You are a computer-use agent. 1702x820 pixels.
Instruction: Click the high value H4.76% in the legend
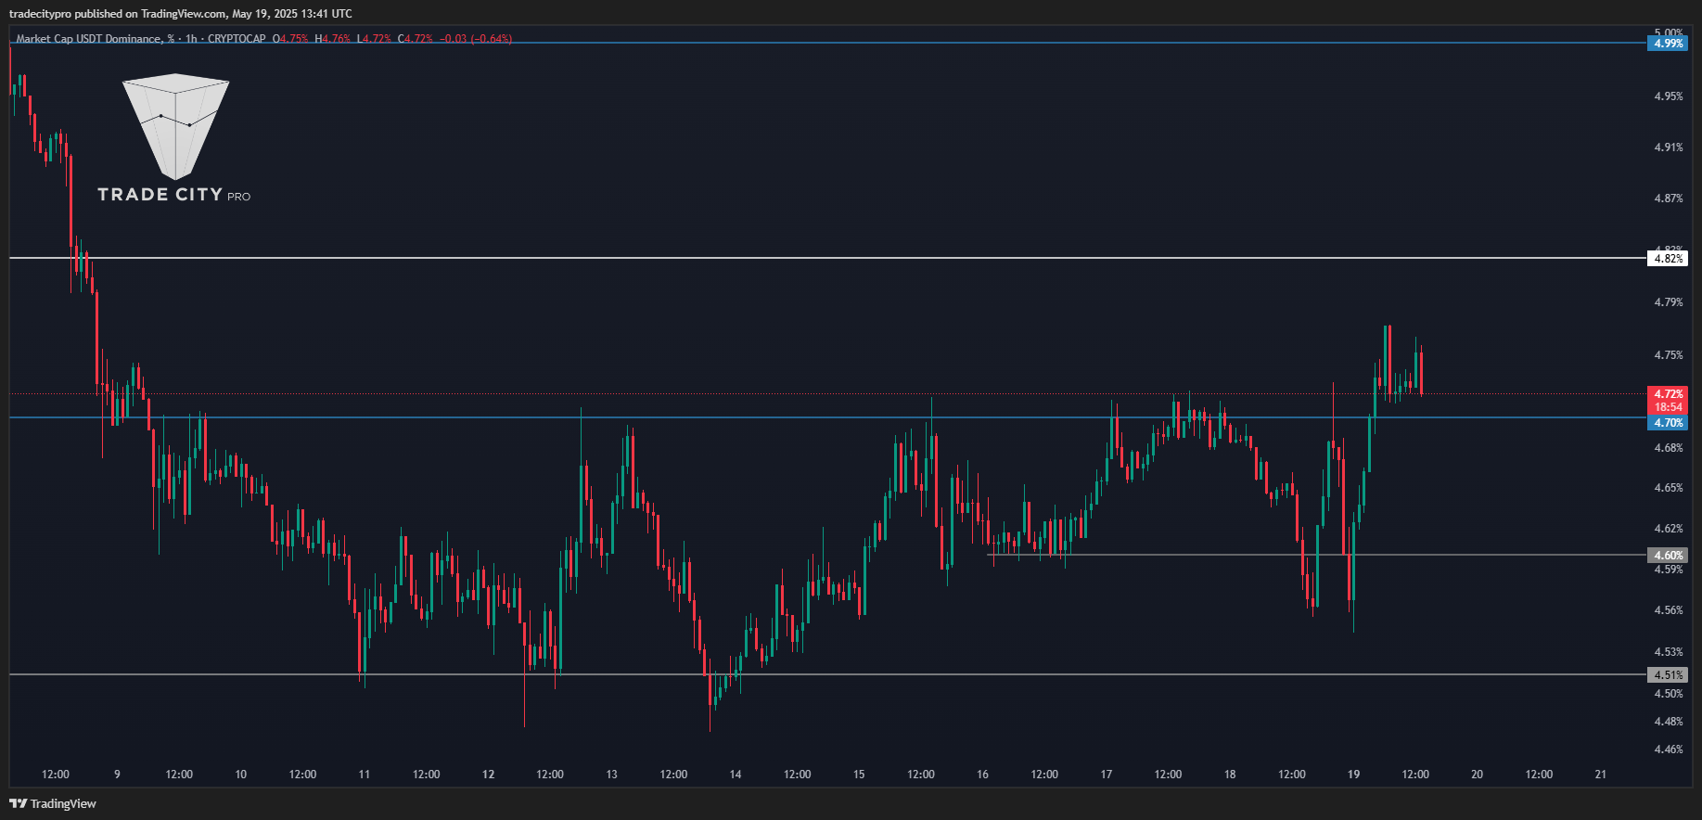tap(333, 39)
